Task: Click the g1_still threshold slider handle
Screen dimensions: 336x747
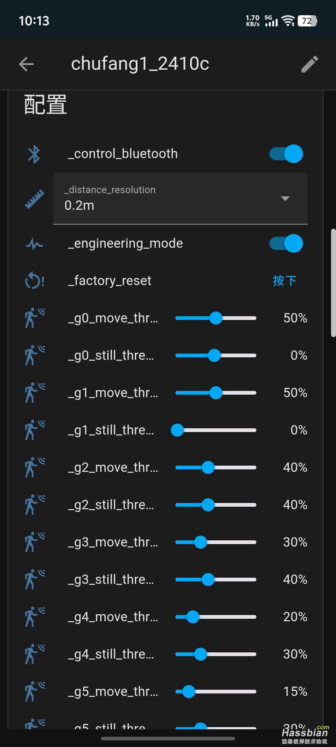Action: (x=177, y=430)
